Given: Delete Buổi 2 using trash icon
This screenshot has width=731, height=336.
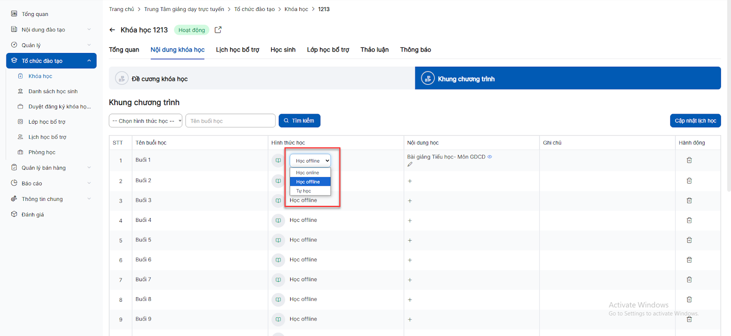Looking at the screenshot, I should [x=689, y=181].
